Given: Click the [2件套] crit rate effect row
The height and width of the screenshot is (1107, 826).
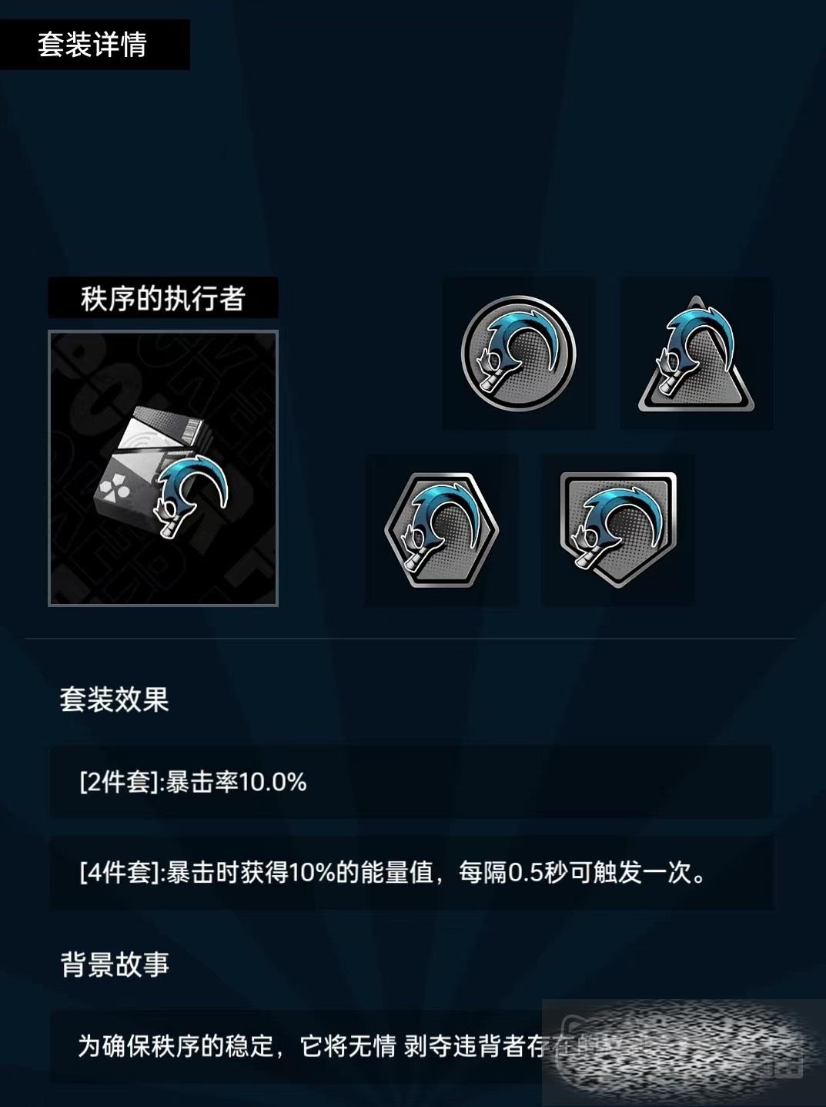Looking at the screenshot, I should (x=411, y=782).
